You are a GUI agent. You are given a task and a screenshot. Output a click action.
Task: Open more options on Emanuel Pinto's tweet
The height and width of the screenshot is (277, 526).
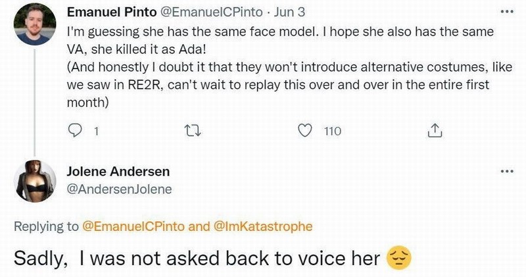[x=506, y=13]
